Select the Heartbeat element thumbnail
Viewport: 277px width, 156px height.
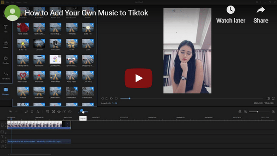click(x=39, y=75)
